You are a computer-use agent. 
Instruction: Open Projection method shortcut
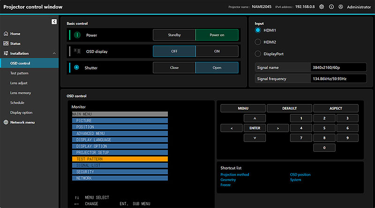235,175
